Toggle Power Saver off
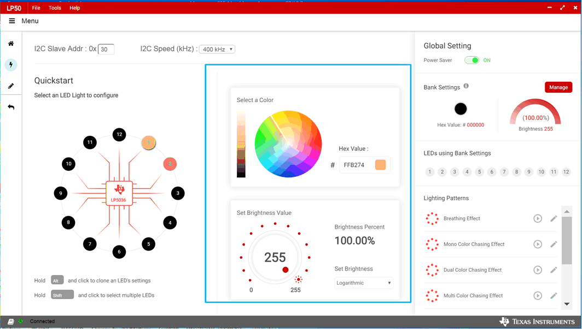Image resolution: width=582 pixels, height=329 pixels. [x=473, y=60]
